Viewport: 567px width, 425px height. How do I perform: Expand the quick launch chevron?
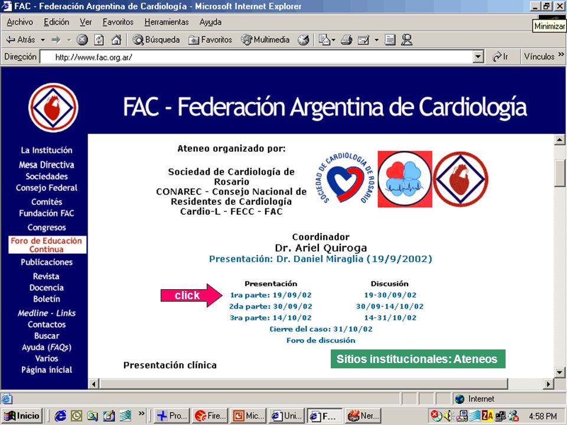[x=141, y=413]
